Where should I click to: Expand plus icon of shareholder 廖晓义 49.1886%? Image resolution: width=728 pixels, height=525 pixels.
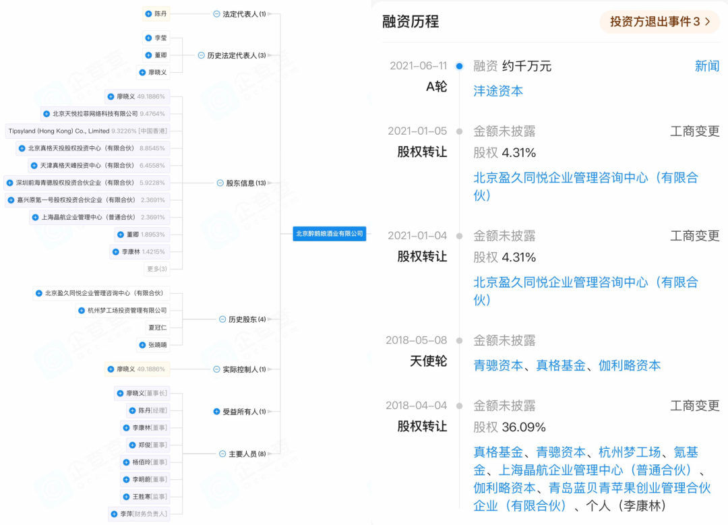click(111, 96)
